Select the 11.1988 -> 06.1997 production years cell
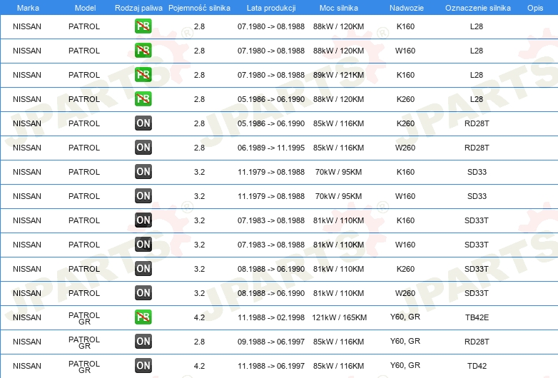 pos(271,366)
